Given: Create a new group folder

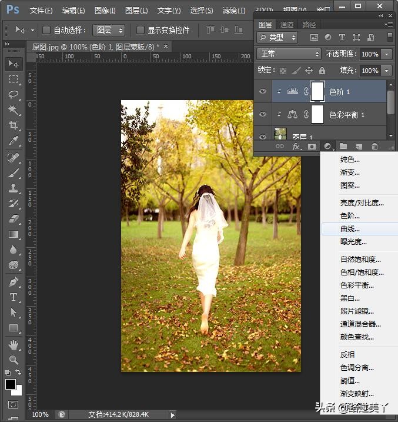Looking at the screenshot, I should pos(343,146).
